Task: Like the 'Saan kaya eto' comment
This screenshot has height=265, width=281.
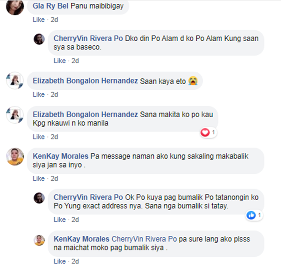Action: tap(39, 94)
